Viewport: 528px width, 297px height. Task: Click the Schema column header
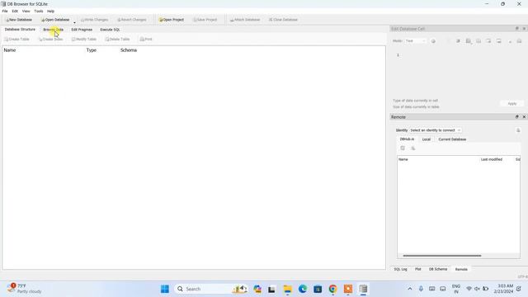coord(129,50)
